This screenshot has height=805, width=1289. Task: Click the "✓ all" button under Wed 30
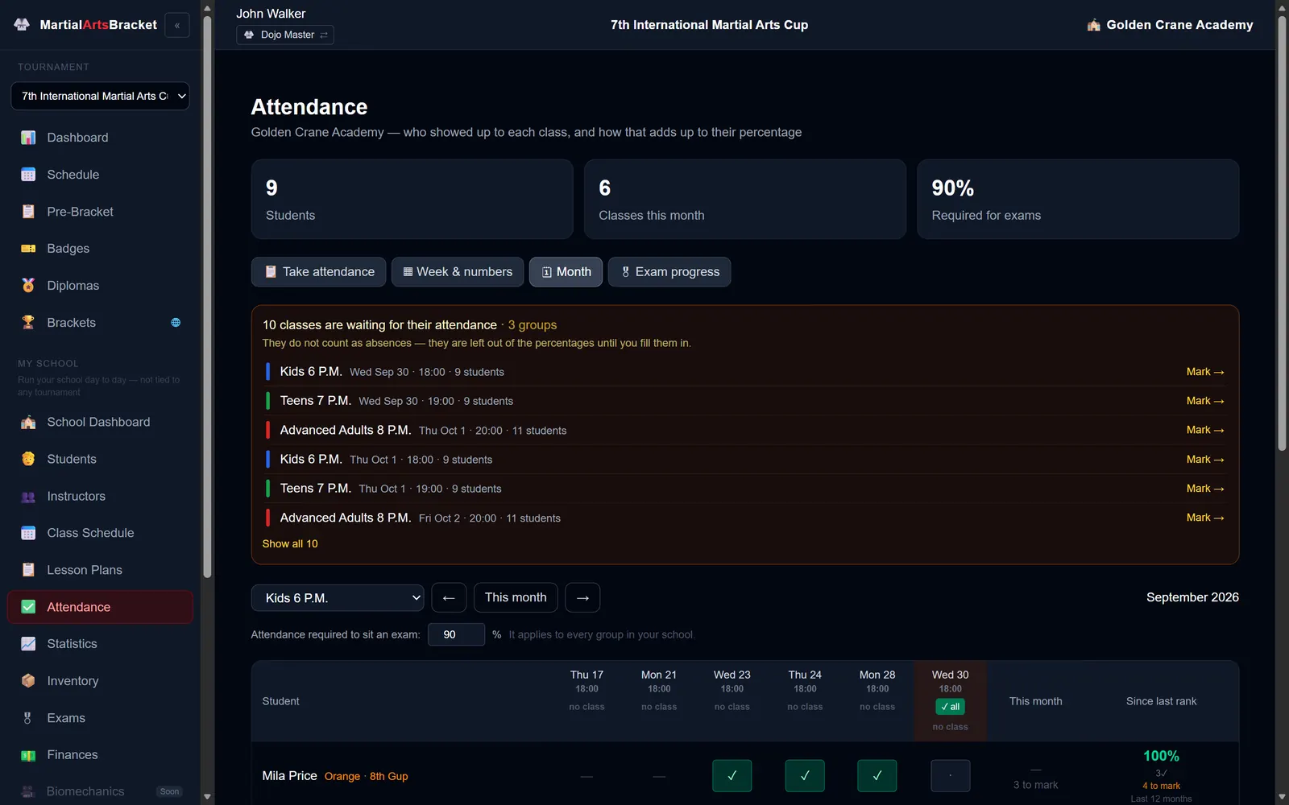click(951, 707)
